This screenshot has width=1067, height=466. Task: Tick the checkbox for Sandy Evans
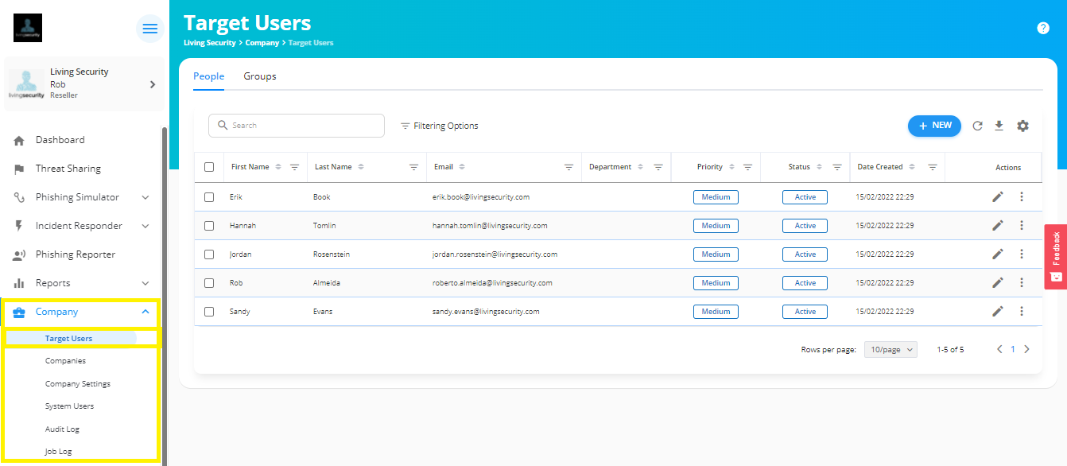[209, 312]
